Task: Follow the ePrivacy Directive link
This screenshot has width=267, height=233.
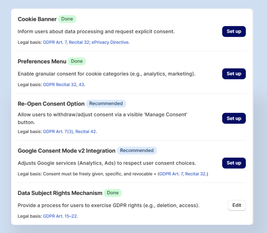Action: click(110, 42)
